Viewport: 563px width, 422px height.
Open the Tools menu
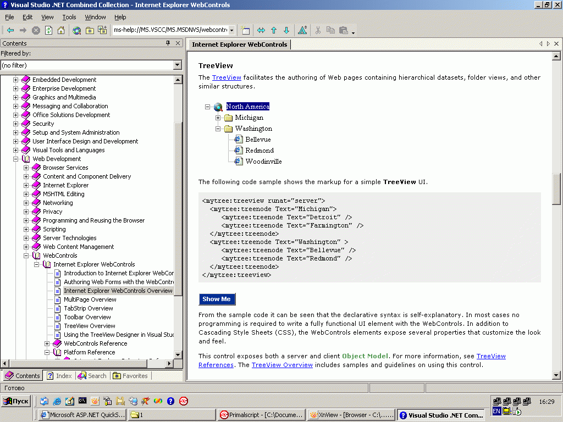coord(69,17)
